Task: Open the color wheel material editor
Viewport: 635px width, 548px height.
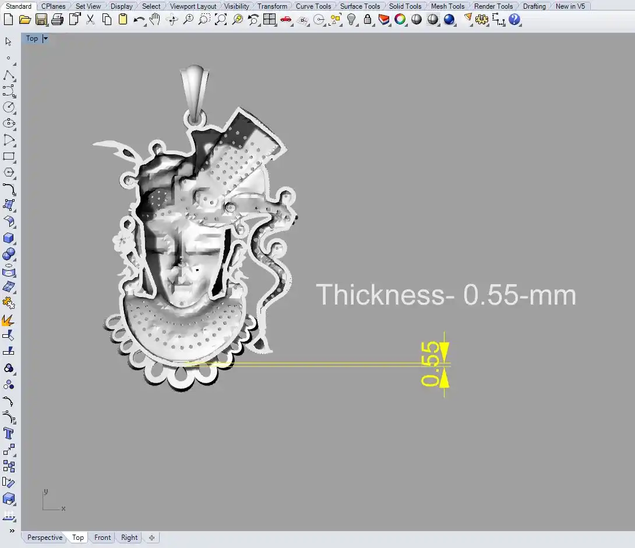Action: point(400,20)
